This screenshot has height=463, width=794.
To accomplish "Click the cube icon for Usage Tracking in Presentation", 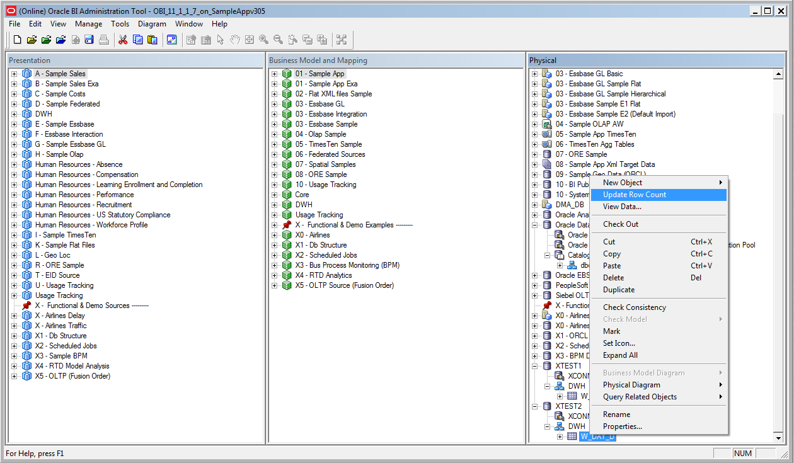I will 26,295.
